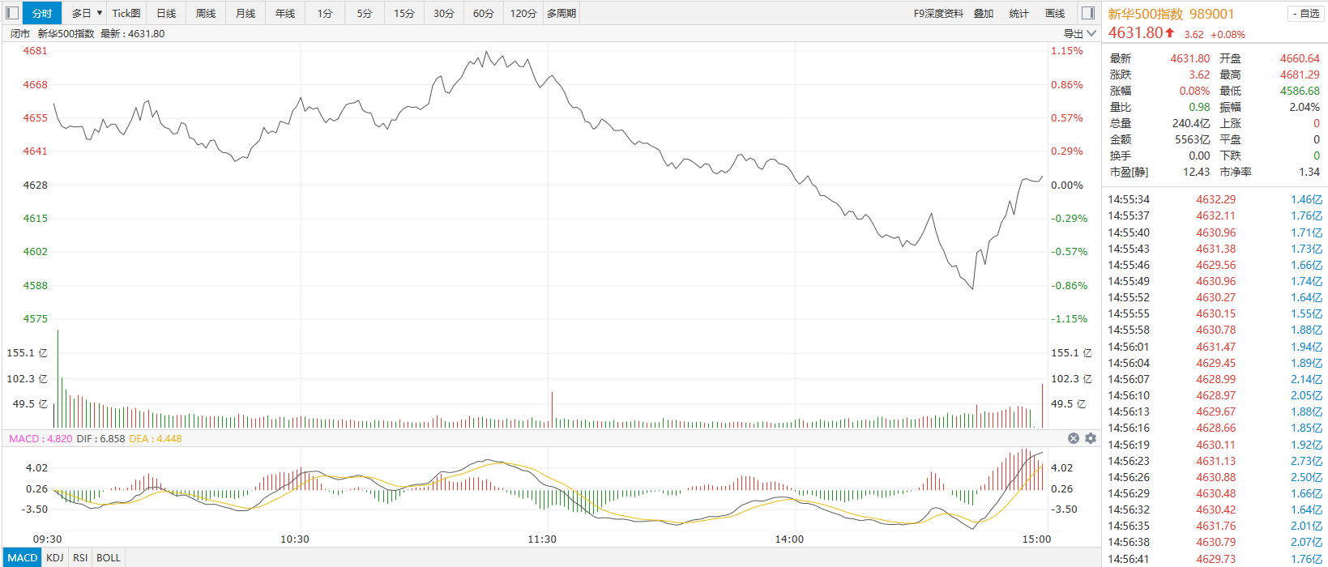This screenshot has width=1328, height=567.
Task: Select the tick row at 14:55:34
Action: tap(1215, 199)
